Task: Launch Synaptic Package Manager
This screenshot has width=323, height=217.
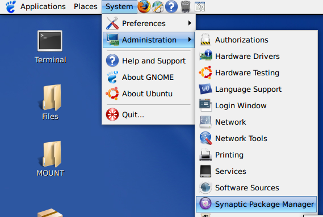Action: (256, 204)
